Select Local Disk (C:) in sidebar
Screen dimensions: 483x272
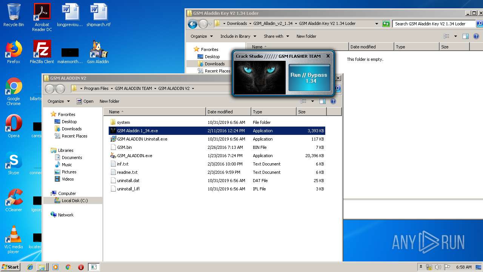click(x=75, y=201)
